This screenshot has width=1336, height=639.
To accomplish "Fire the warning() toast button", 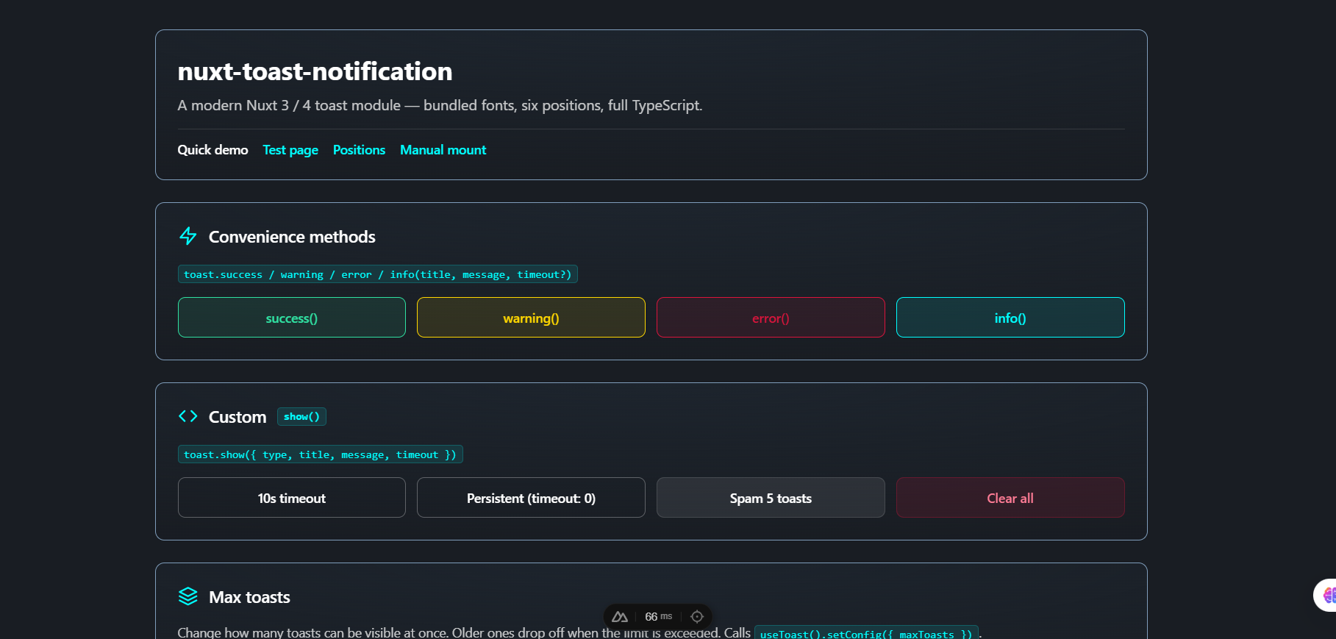I will (x=531, y=318).
